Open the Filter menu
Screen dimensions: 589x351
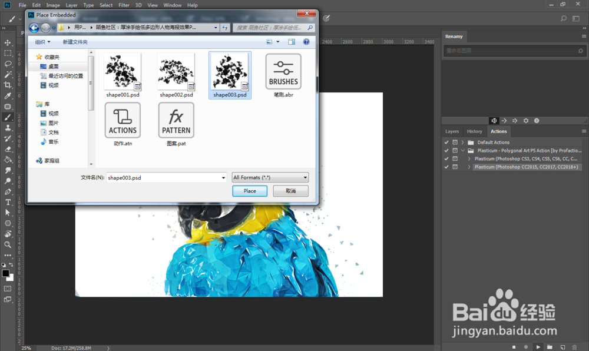[x=124, y=5]
